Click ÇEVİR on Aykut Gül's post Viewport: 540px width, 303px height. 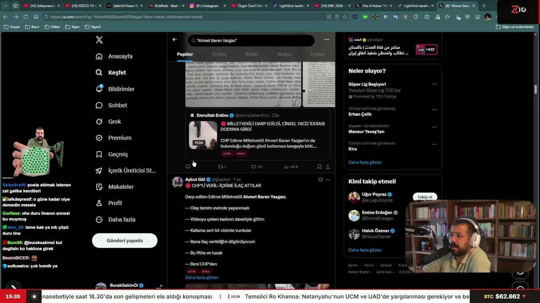(192, 271)
